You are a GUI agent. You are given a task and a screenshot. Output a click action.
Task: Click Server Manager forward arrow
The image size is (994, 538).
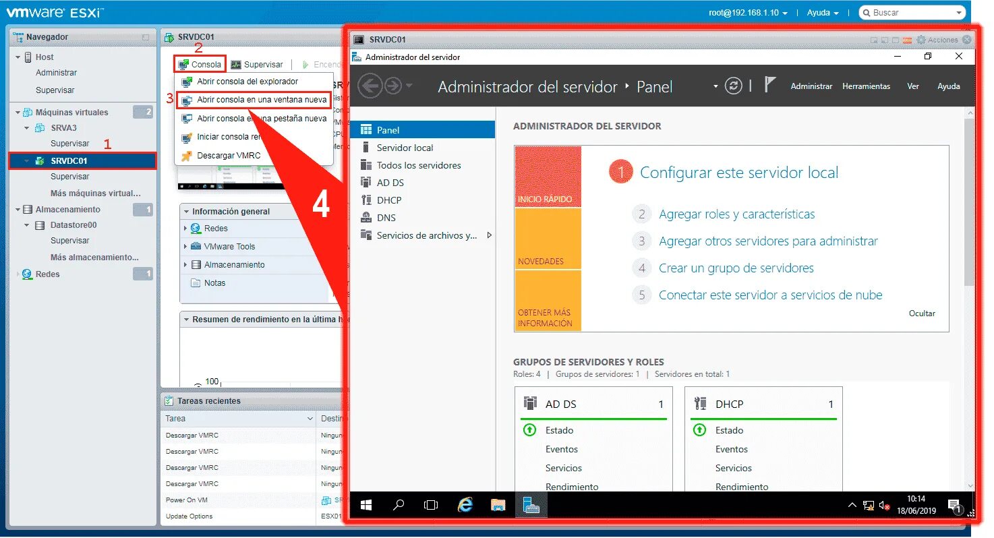[393, 86]
